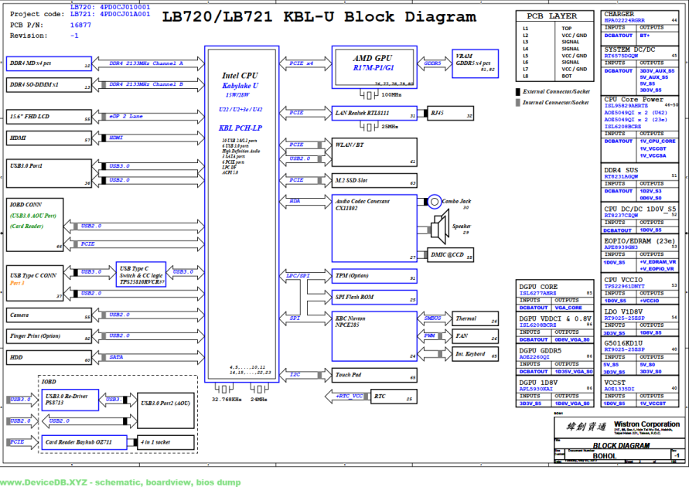Click the black External Connector/Socket legend square

coord(517,92)
